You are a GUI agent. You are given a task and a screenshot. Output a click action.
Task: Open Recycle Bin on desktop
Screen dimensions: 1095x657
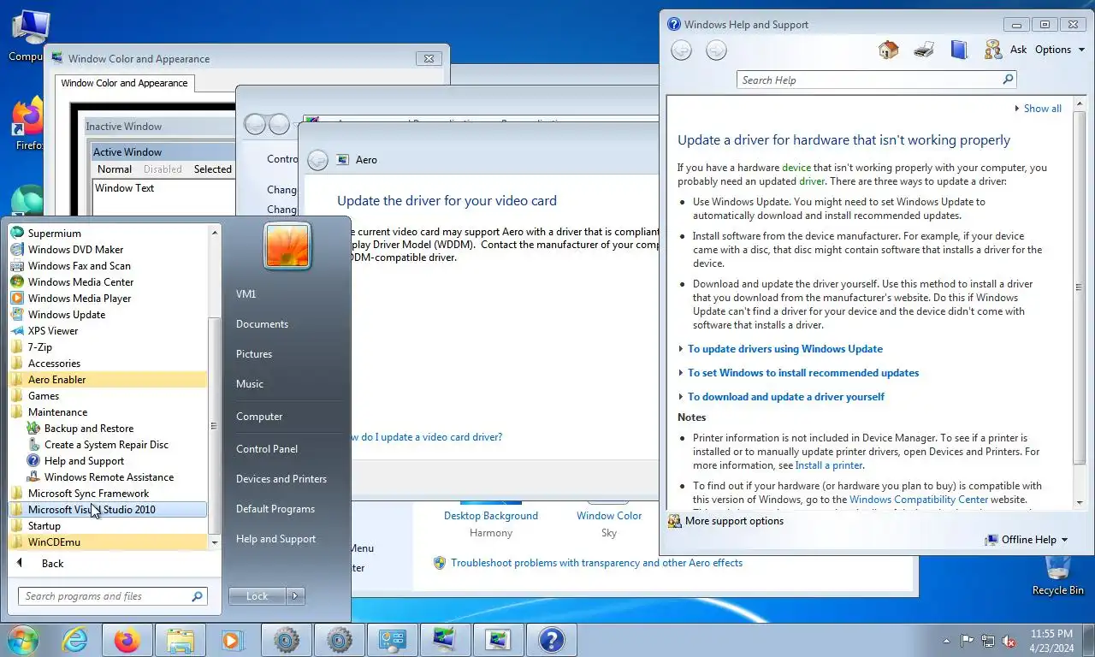[x=1057, y=575]
